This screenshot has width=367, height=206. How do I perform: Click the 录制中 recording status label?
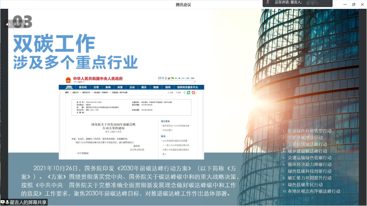tap(18, 24)
